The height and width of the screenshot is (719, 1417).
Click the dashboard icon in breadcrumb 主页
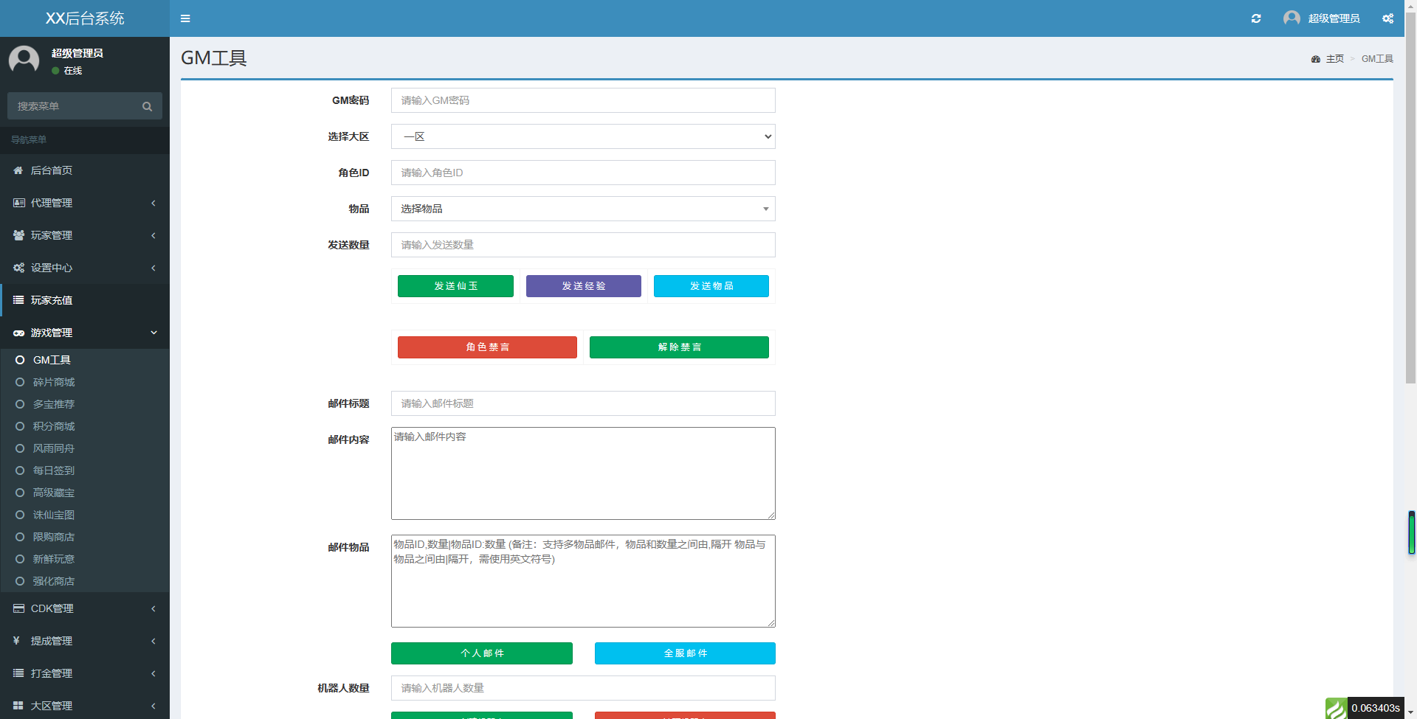[x=1315, y=59]
